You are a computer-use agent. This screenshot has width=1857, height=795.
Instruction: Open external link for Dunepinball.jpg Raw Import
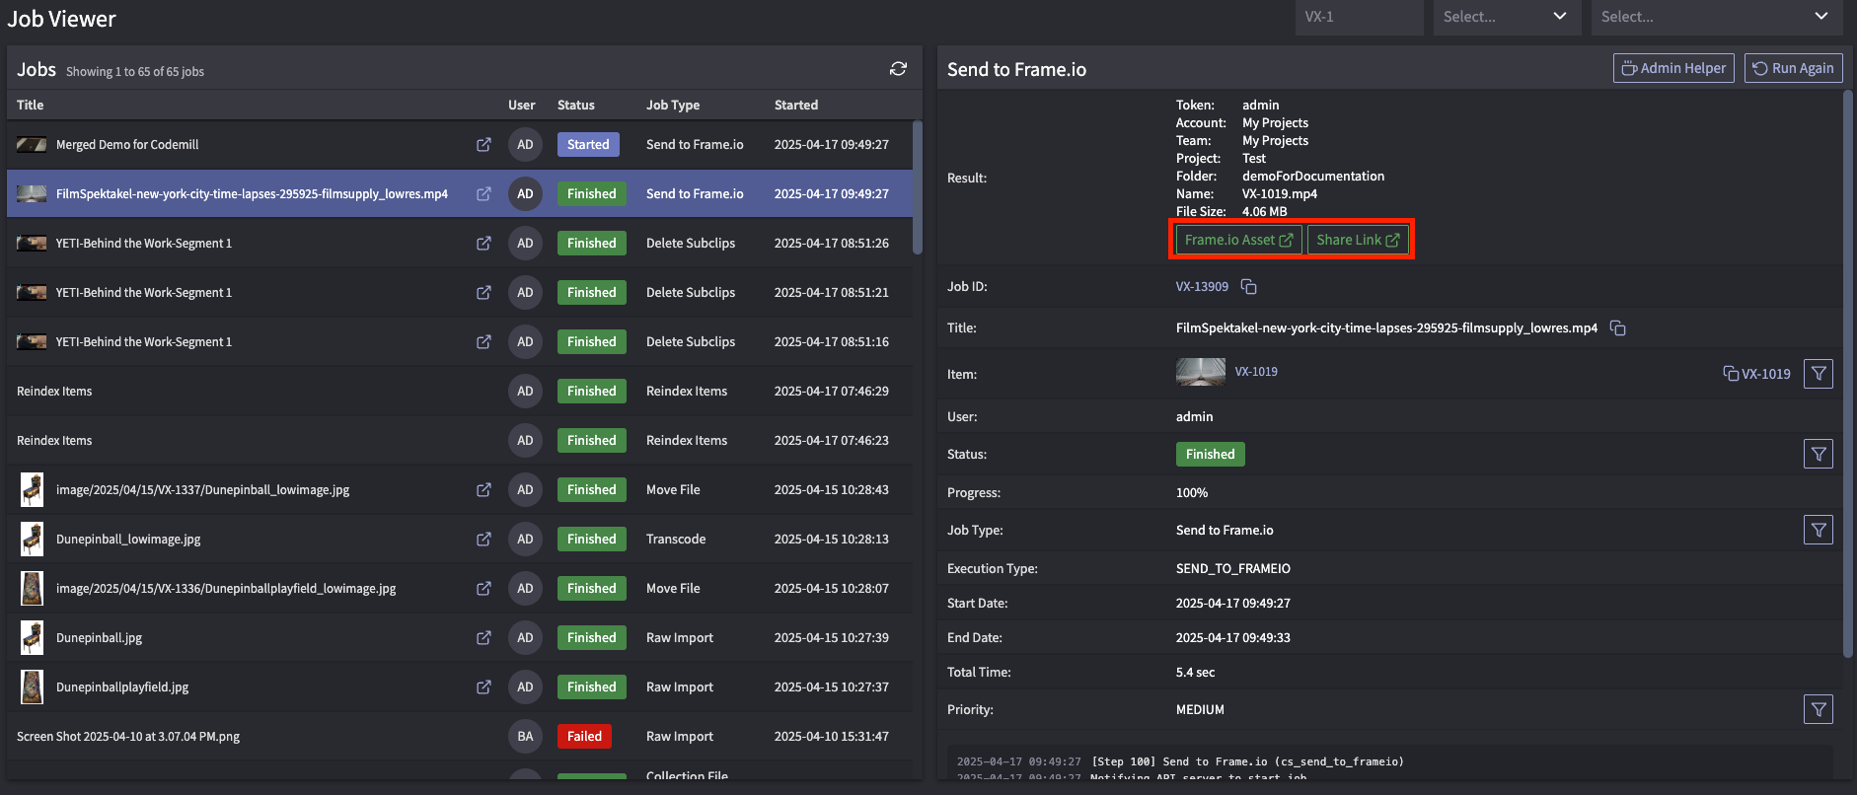[483, 638]
